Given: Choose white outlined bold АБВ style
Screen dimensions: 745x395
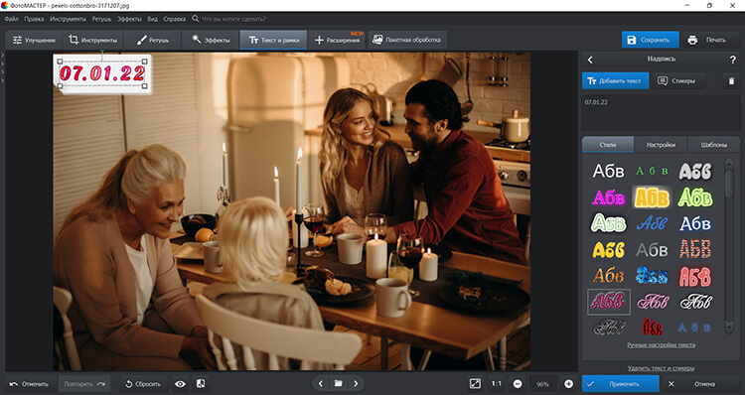Looking at the screenshot, I should coord(695,171).
